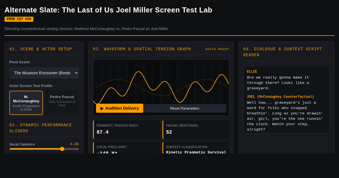Click the Audition Delivery play button
The width and height of the screenshot is (339, 178).
[119, 108]
